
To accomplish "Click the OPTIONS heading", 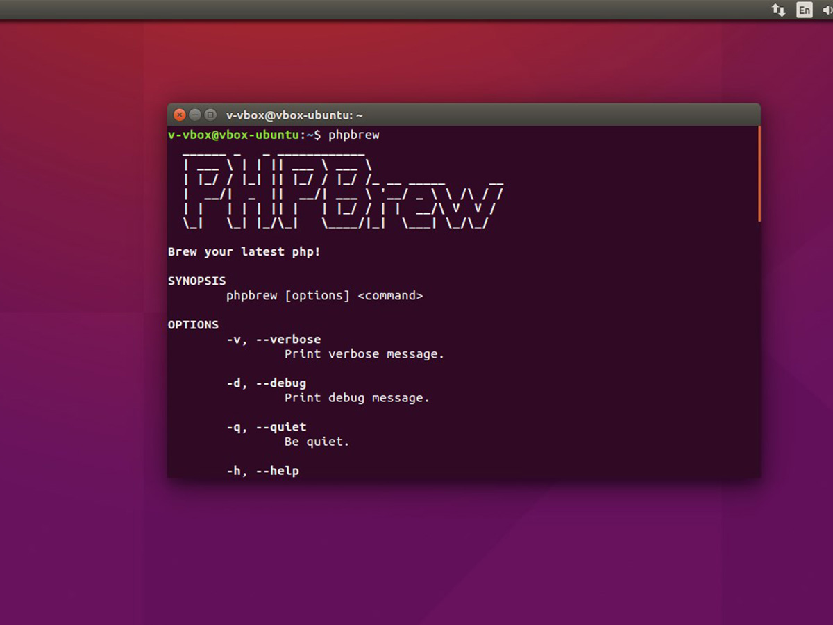I will point(193,324).
